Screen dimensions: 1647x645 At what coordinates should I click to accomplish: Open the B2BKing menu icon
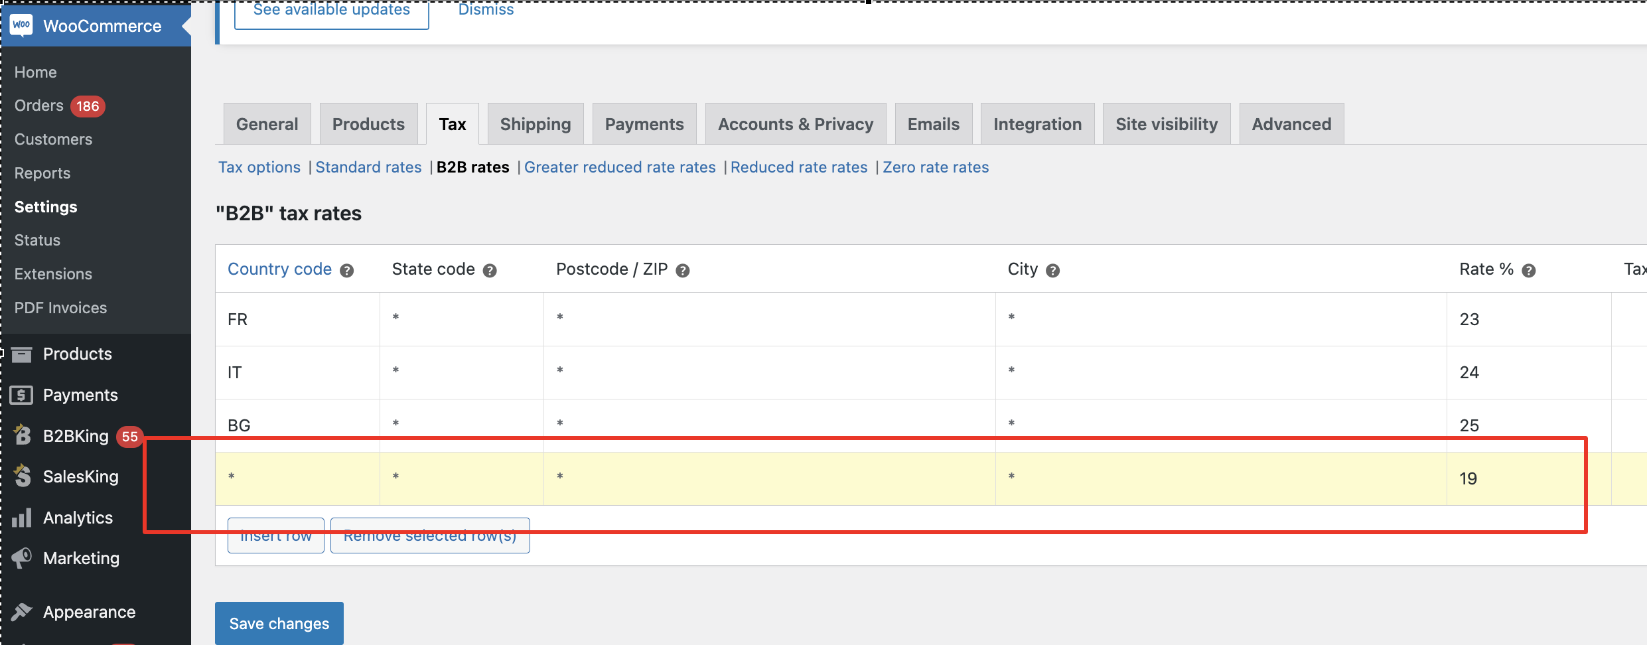pyautogui.click(x=23, y=435)
